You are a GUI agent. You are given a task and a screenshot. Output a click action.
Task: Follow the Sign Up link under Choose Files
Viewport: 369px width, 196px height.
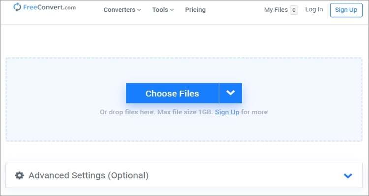pos(227,112)
